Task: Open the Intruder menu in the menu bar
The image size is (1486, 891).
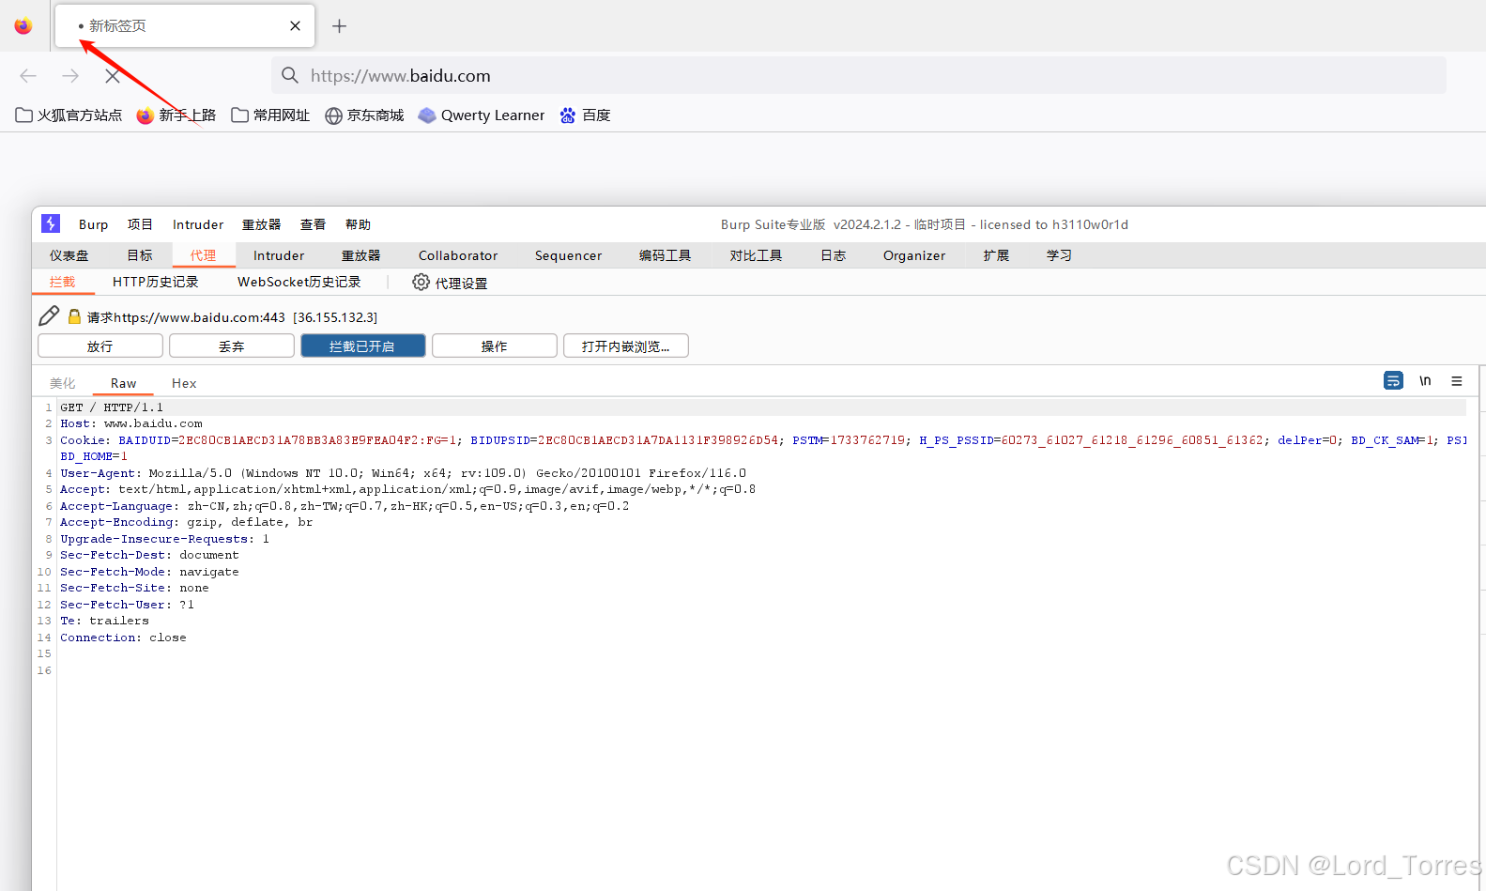Action: tap(198, 224)
